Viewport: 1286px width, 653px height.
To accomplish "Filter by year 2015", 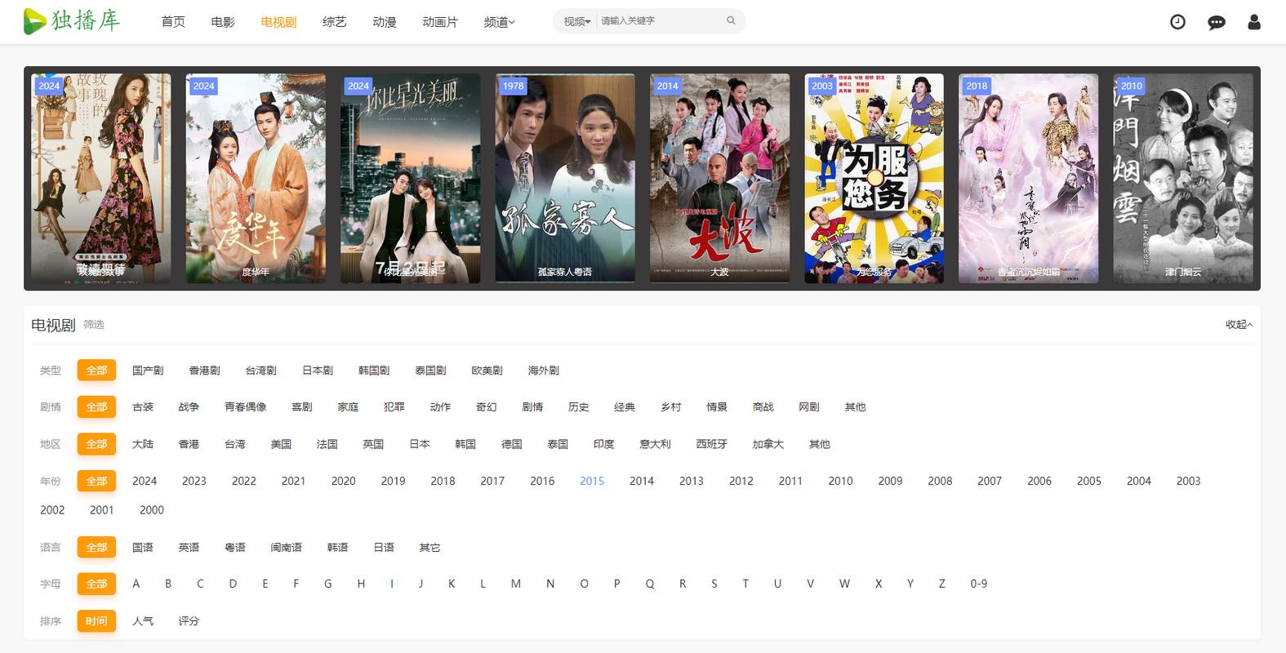I will pyautogui.click(x=592, y=482).
